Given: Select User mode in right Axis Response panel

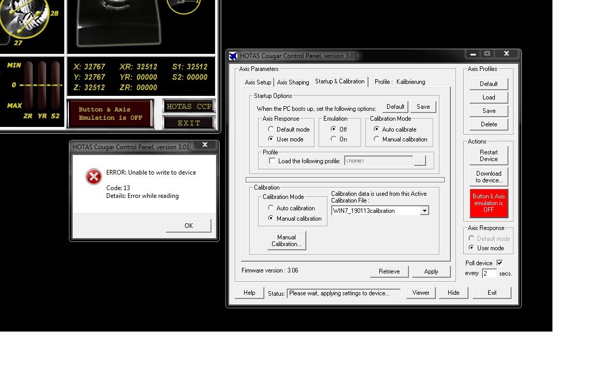Looking at the screenshot, I should [x=472, y=248].
